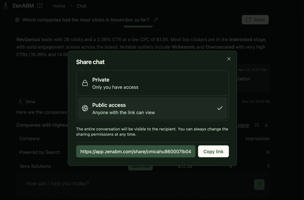Select the Private access option
The image size is (304, 200).
(x=152, y=83)
